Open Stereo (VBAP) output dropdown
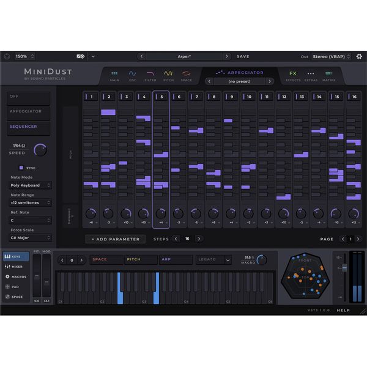 tap(331, 57)
